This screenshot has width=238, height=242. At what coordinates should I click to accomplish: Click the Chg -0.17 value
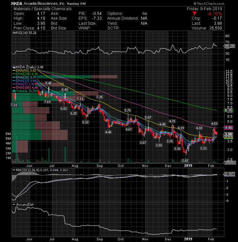coord(217,18)
